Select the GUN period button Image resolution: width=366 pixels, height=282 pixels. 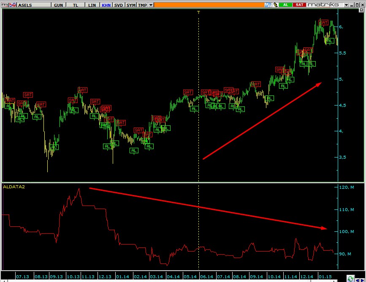click(58, 5)
